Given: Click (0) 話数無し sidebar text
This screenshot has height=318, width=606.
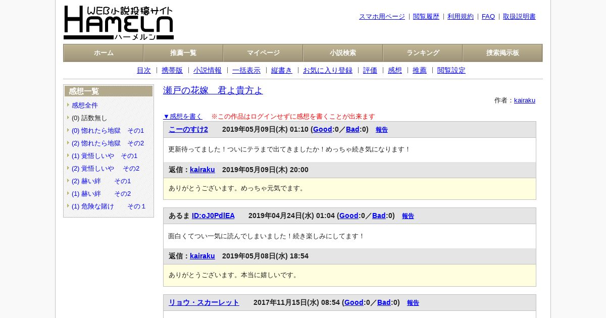Looking at the screenshot, I should click(x=89, y=118).
